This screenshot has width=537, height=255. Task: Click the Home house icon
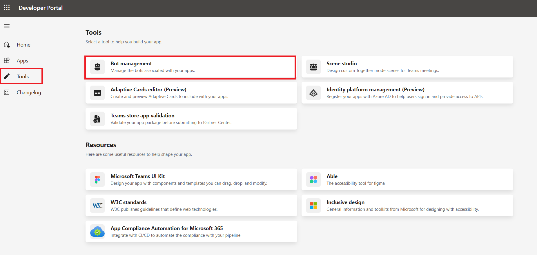tap(7, 45)
